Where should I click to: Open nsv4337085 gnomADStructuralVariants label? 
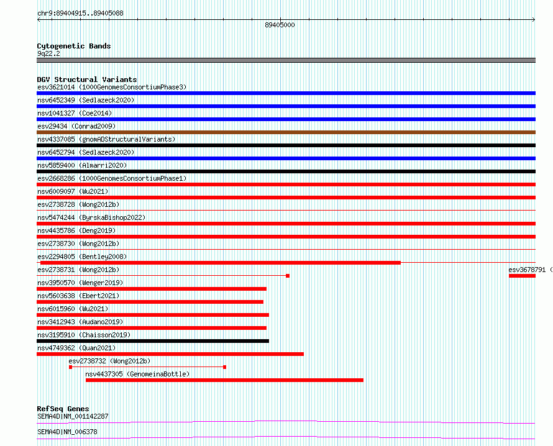pos(106,139)
